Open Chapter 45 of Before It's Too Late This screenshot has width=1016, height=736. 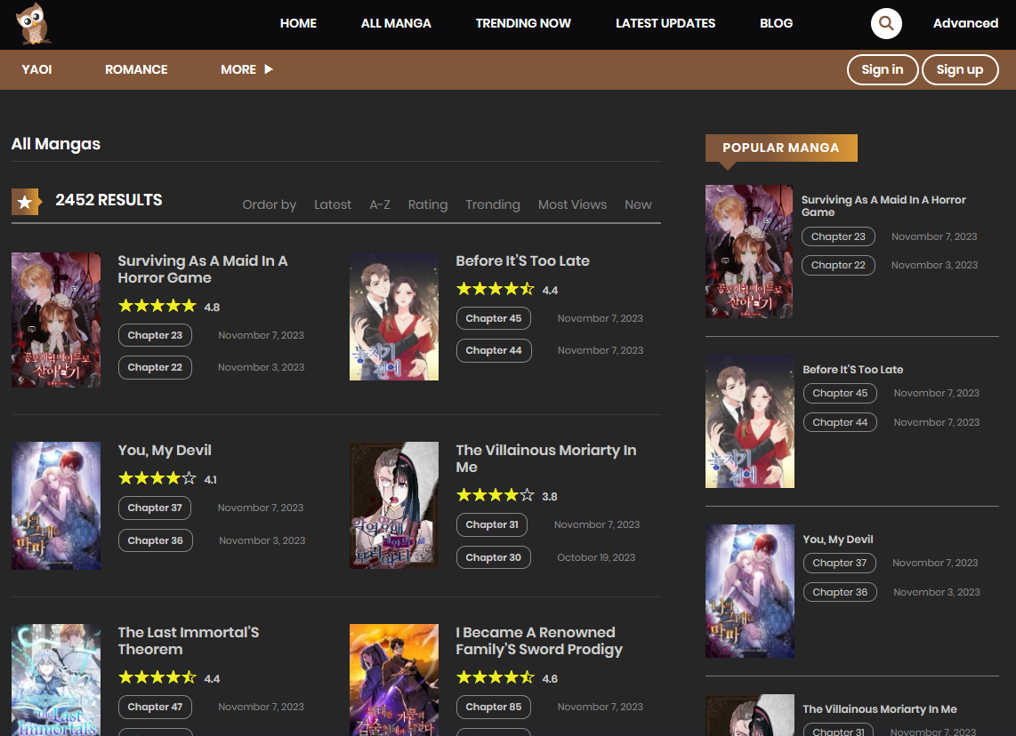494,318
